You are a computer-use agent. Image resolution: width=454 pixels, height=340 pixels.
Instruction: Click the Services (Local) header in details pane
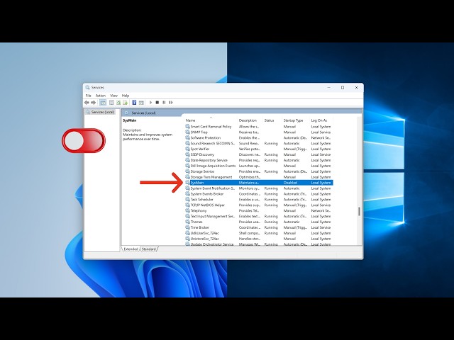point(143,113)
